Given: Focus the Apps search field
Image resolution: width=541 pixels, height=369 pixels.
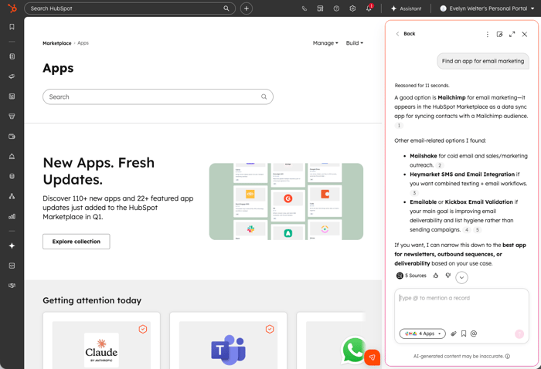Looking at the screenshot, I should (x=158, y=96).
